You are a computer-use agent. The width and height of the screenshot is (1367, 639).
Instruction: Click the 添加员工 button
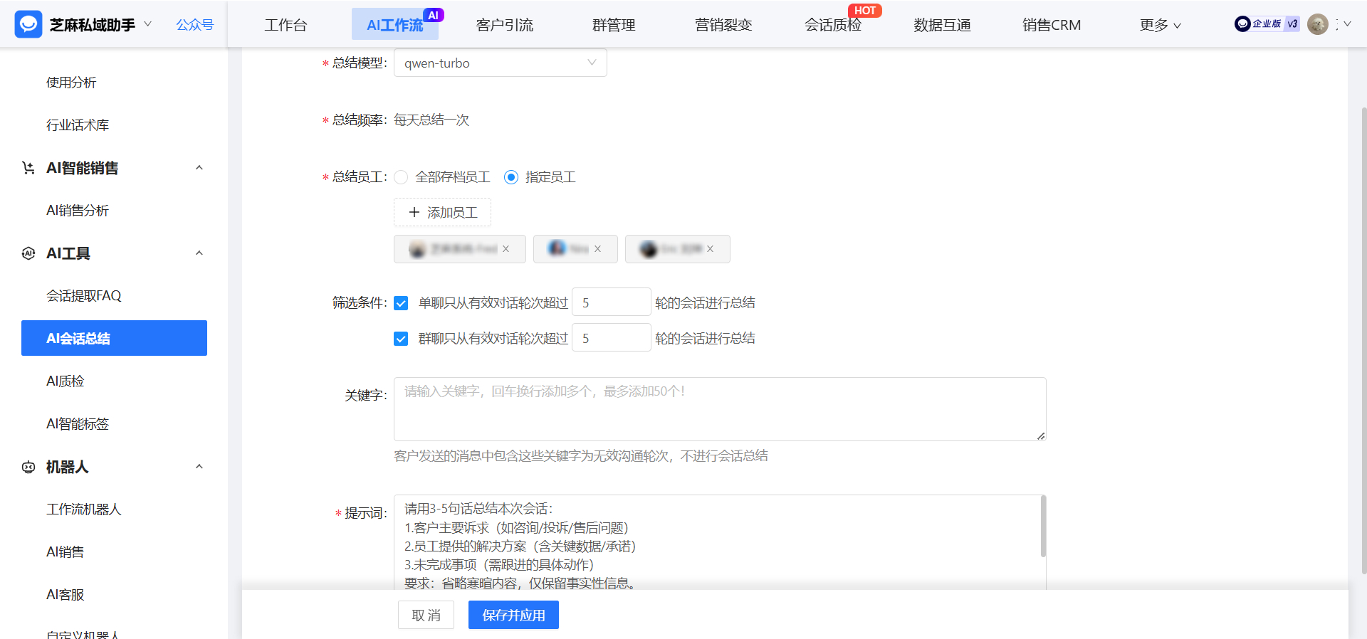(x=442, y=212)
